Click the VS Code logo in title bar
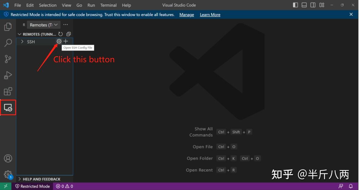The width and height of the screenshot is (359, 190). click(x=6, y=5)
